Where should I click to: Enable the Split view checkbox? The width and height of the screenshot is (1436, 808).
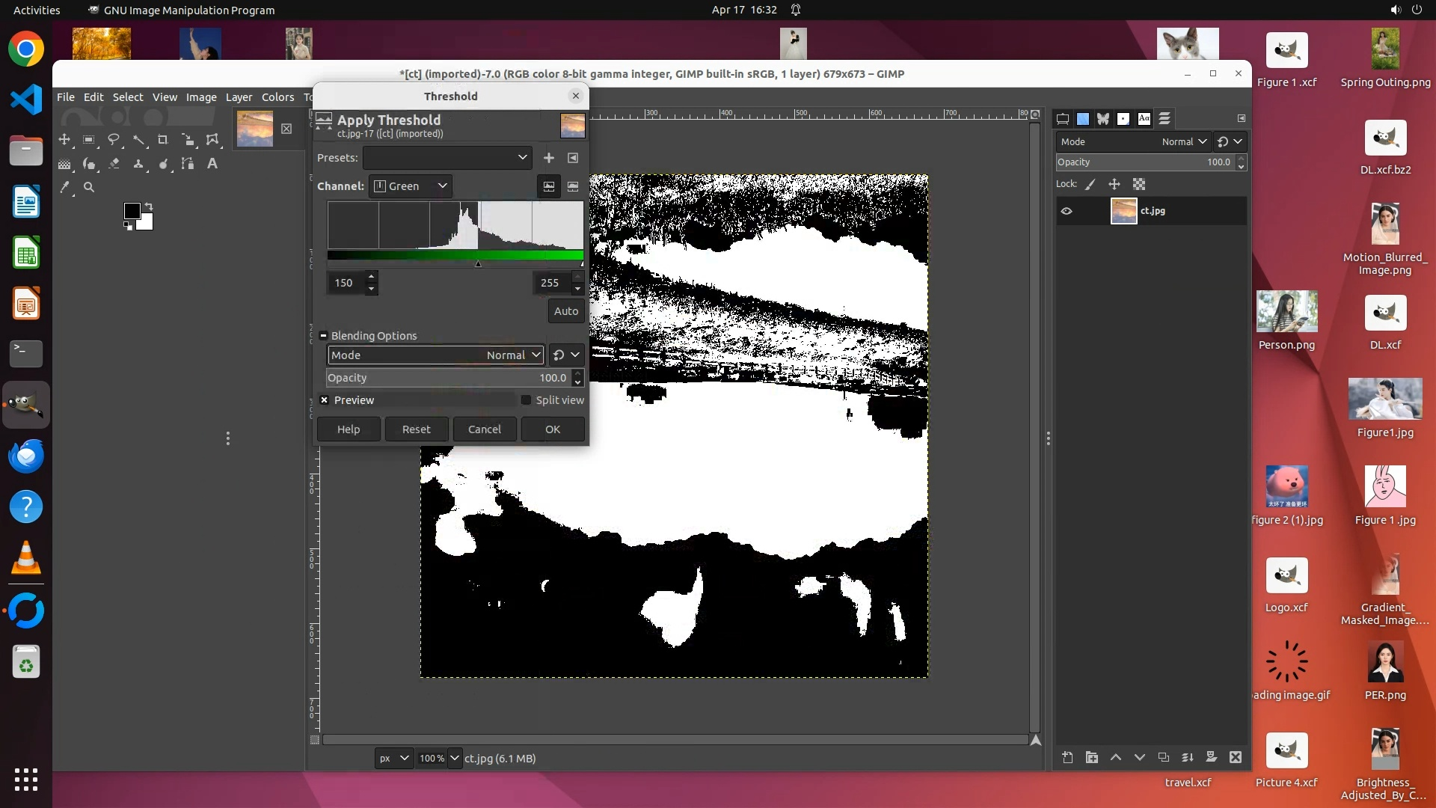(x=526, y=400)
